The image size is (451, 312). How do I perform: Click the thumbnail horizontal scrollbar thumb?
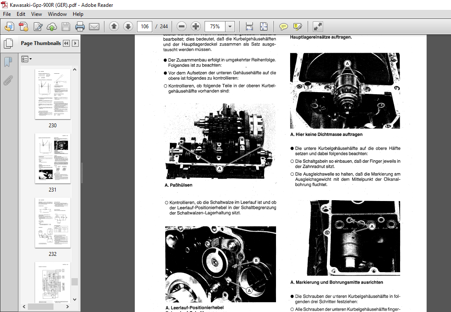pos(41,307)
